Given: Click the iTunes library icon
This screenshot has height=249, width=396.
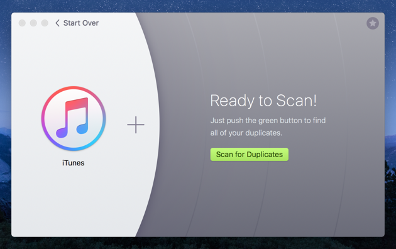Looking at the screenshot, I should (x=74, y=118).
